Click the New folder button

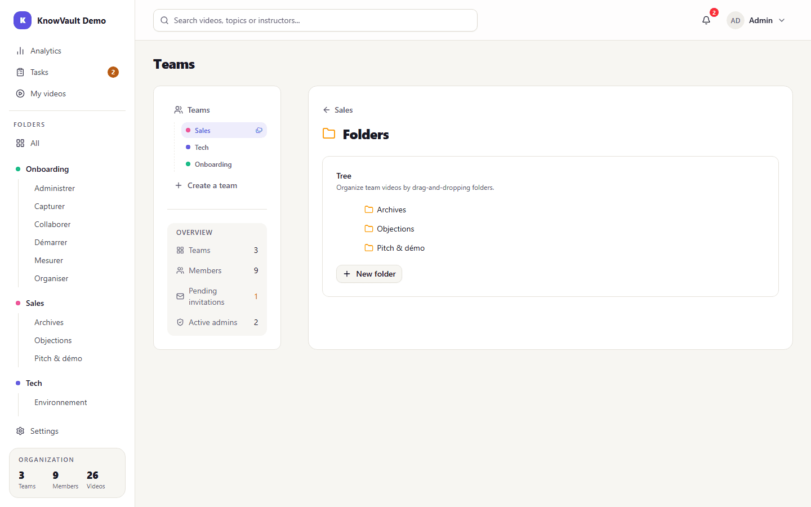coord(369,274)
